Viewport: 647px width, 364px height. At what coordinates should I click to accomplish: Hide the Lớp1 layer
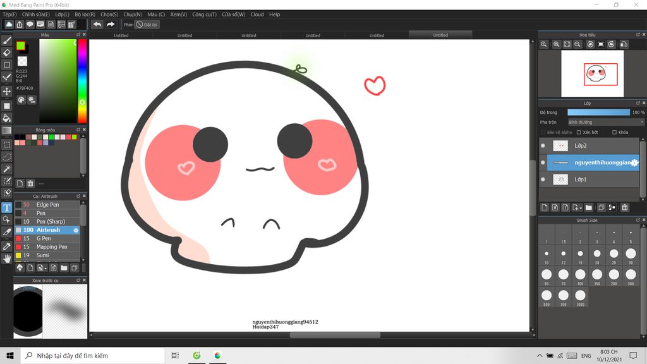[x=543, y=179]
